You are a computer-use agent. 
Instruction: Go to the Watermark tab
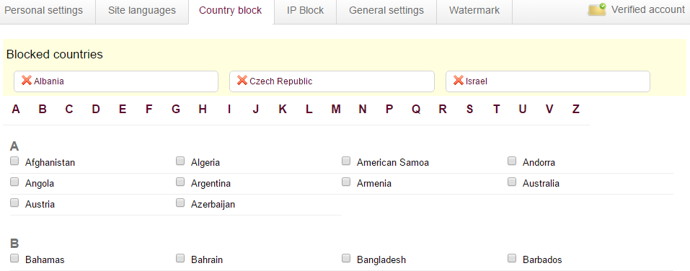(474, 10)
